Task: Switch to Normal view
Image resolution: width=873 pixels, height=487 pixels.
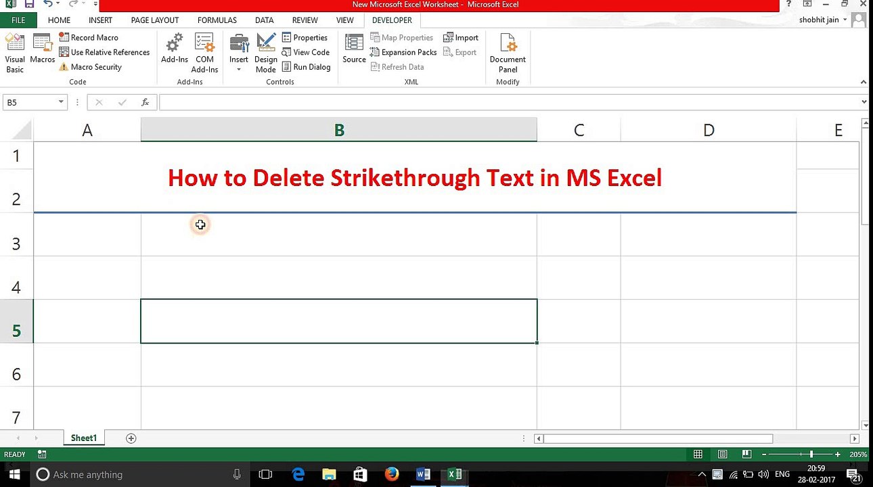Action: click(x=698, y=455)
